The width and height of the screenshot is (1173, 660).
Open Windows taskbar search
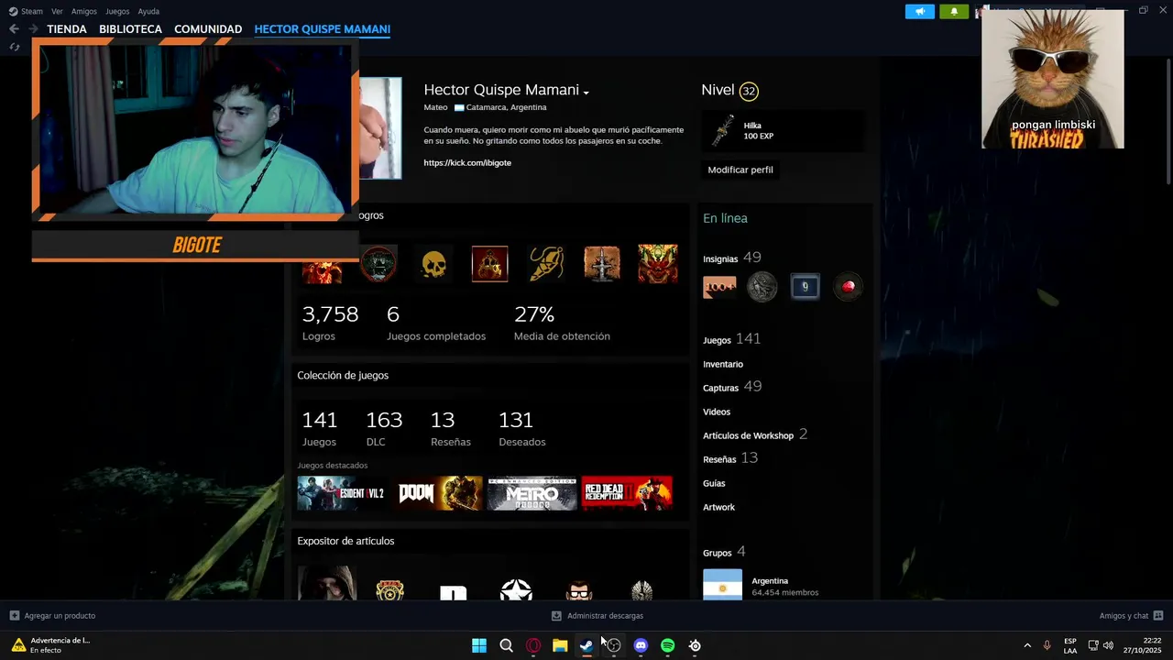[506, 645]
